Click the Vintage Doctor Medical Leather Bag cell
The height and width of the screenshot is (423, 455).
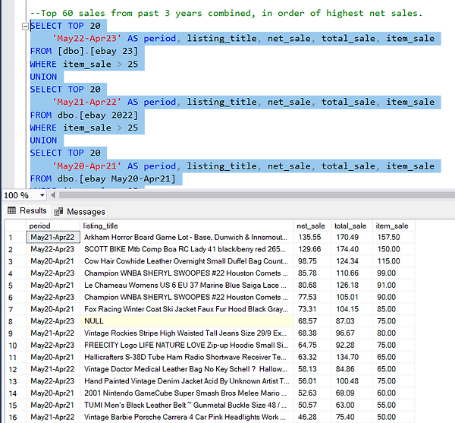(187, 369)
